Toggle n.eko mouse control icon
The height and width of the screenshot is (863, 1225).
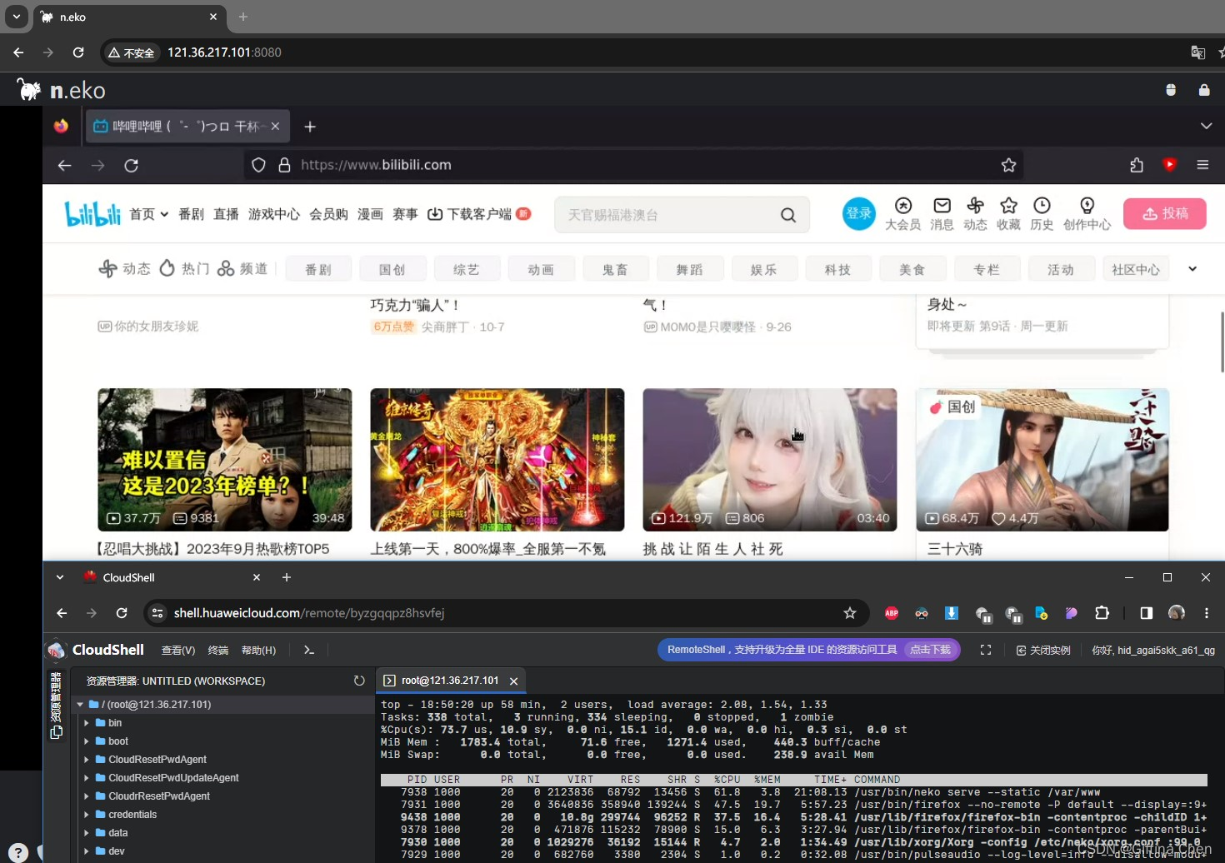click(1171, 90)
